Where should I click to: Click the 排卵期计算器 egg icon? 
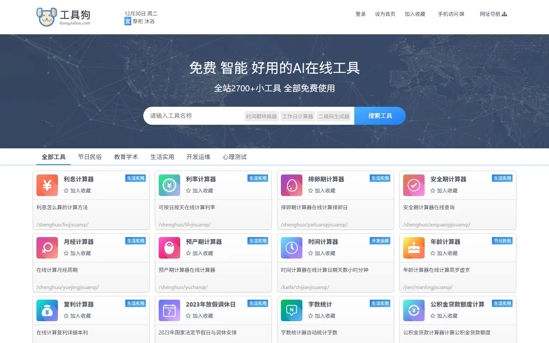tap(291, 185)
